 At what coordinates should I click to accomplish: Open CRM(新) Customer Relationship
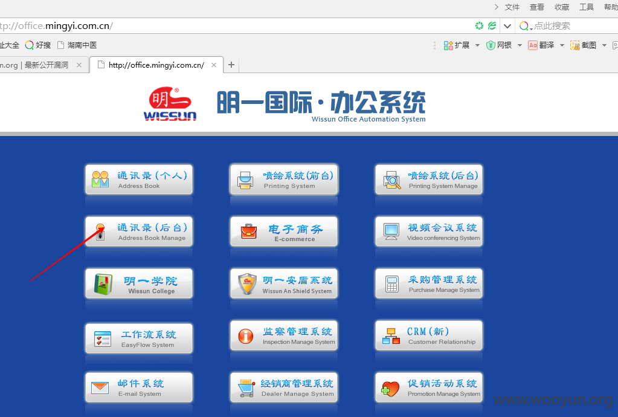pos(429,336)
